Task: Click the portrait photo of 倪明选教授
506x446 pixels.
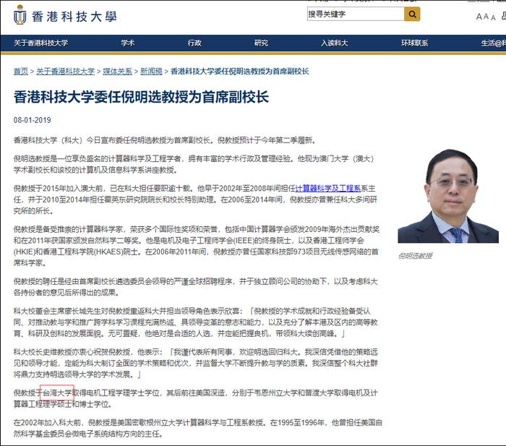Action: (x=448, y=196)
